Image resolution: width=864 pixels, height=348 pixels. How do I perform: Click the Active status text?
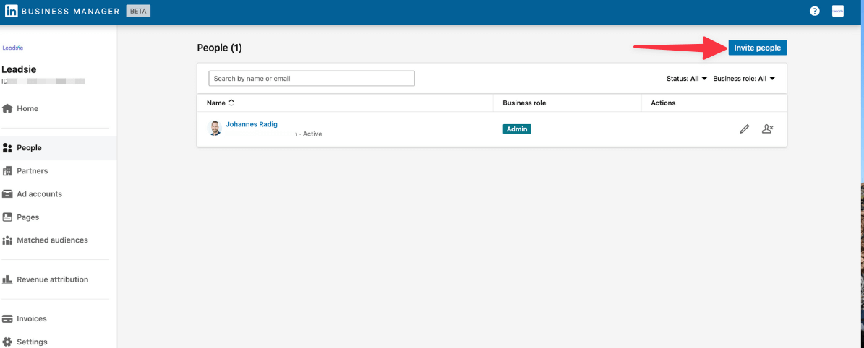pos(312,134)
